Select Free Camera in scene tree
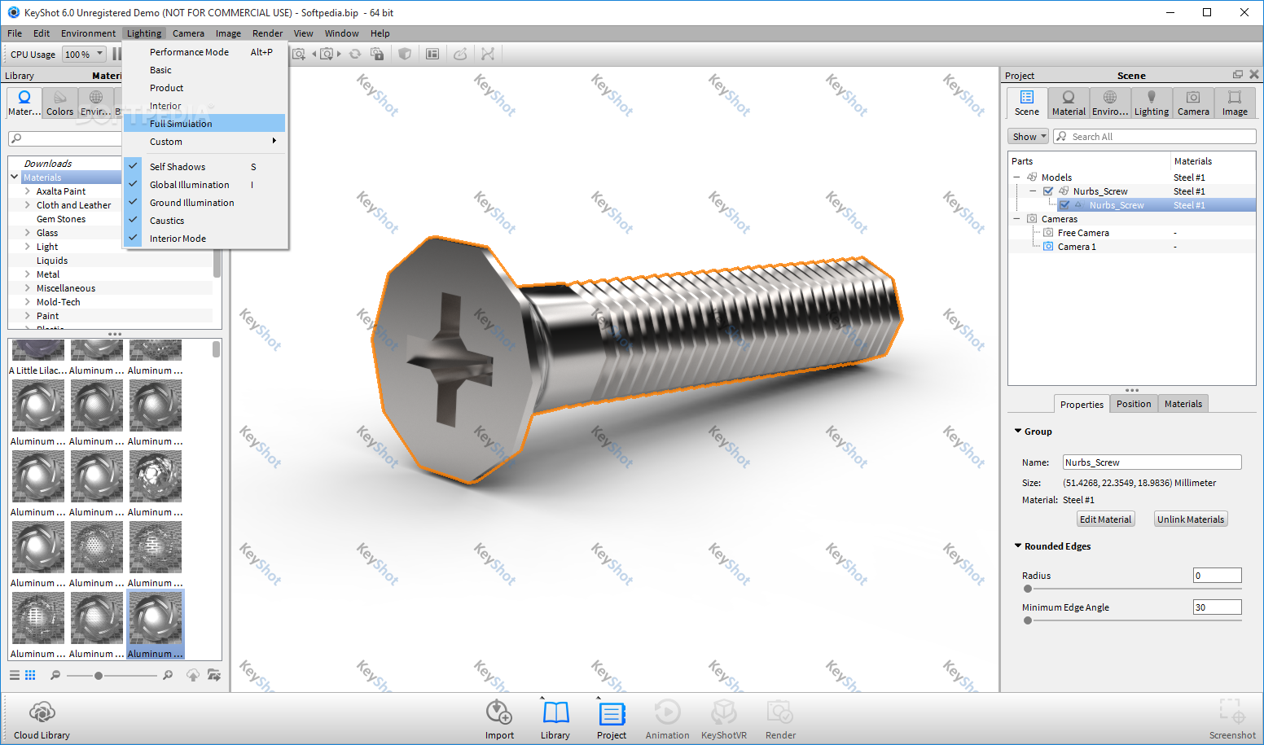Image resolution: width=1264 pixels, height=745 pixels. (1083, 233)
